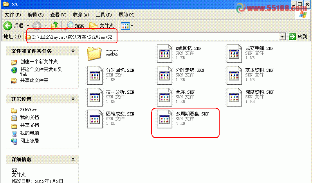Click the 网上邻居 network icon

click(14, 141)
